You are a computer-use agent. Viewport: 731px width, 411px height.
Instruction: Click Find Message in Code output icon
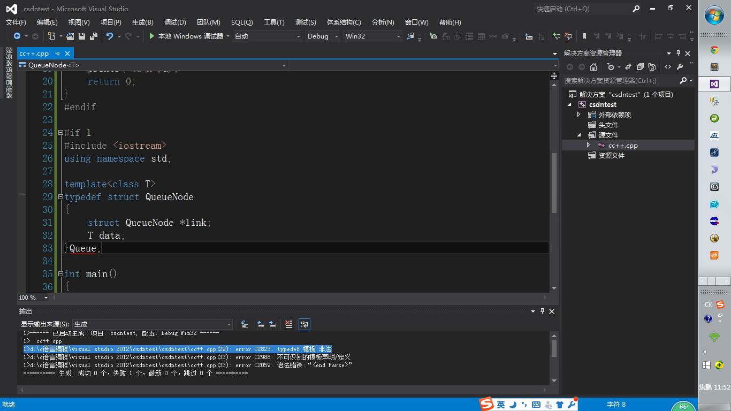tap(245, 324)
